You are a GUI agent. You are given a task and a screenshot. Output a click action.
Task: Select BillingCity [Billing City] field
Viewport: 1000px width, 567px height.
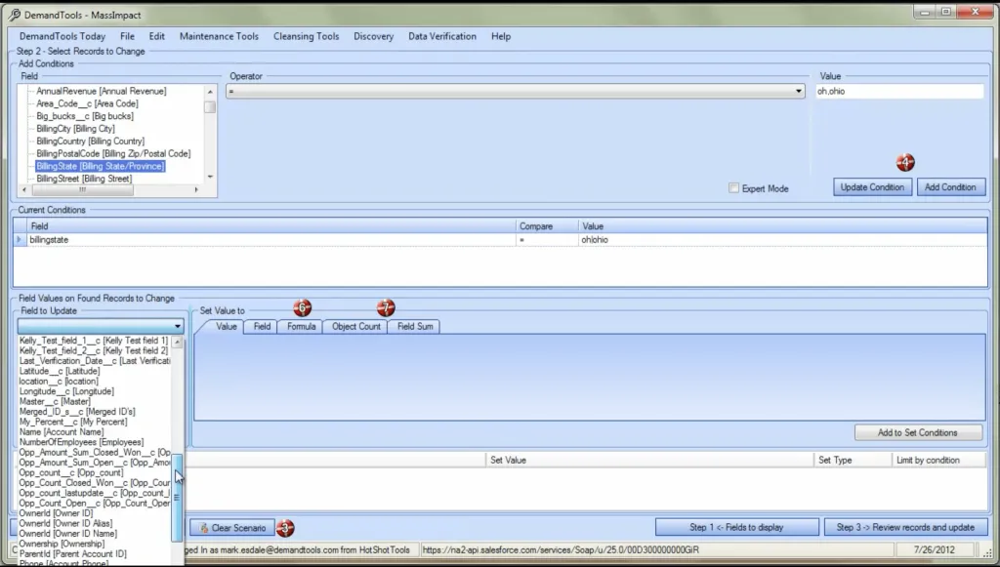pos(76,129)
